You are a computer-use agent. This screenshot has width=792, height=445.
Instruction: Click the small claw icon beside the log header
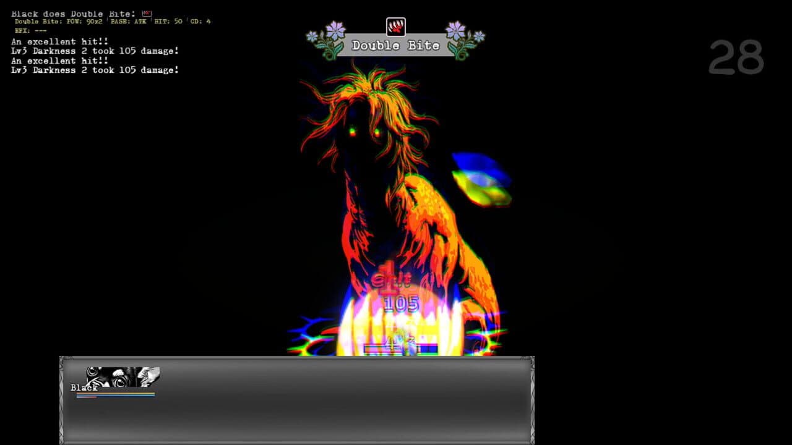pos(146,12)
